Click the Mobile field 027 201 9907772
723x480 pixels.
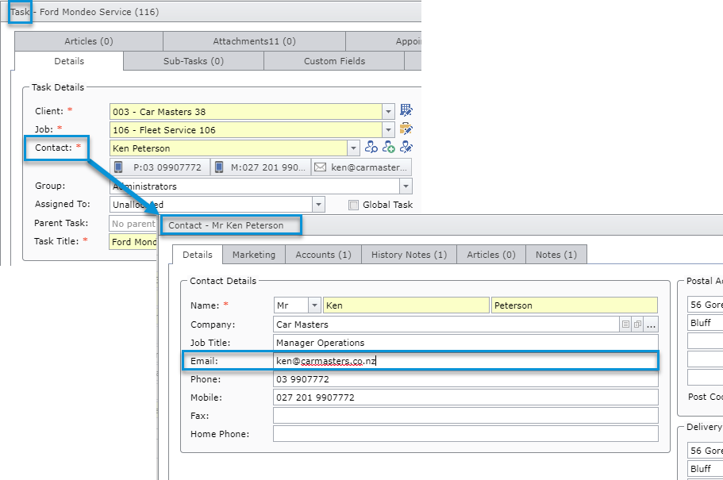(x=466, y=397)
